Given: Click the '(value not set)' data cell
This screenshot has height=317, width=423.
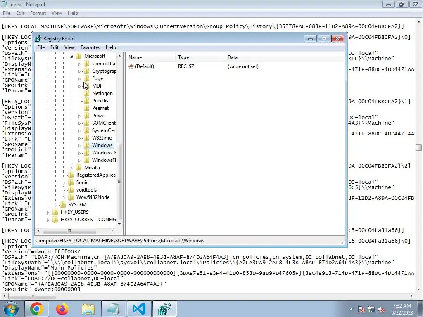Looking at the screenshot, I should [x=243, y=66].
